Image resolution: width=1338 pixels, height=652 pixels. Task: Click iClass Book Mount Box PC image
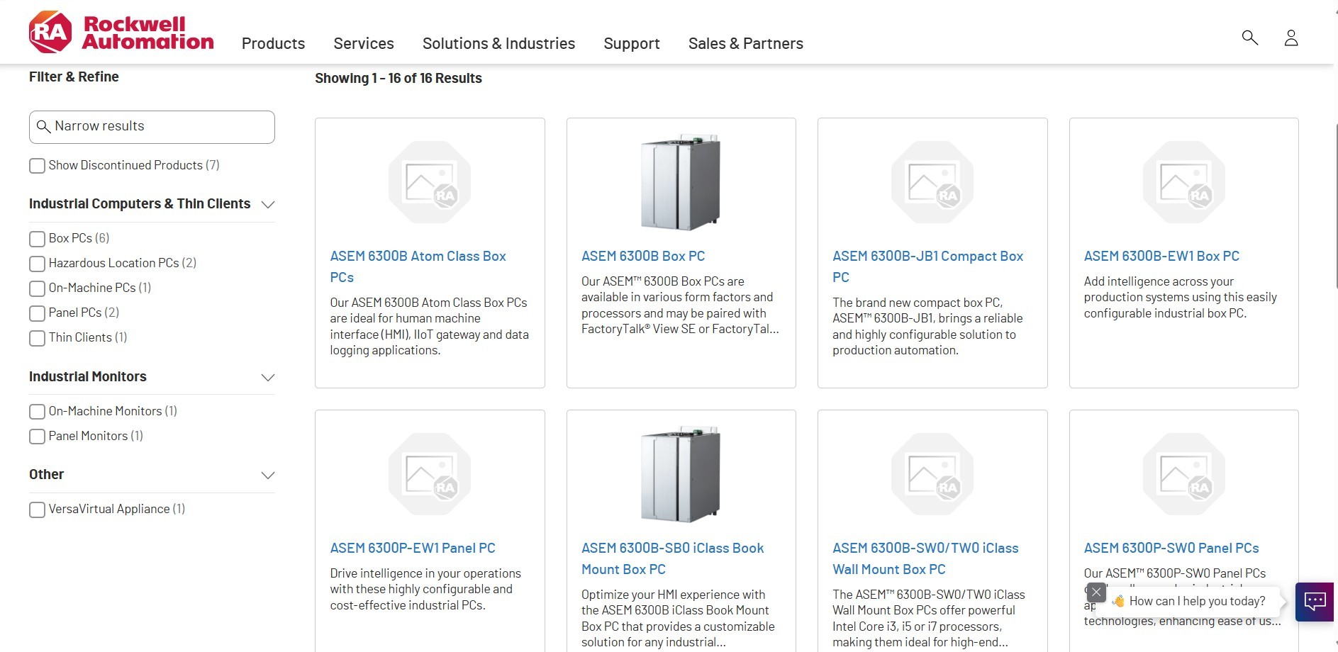681,474
